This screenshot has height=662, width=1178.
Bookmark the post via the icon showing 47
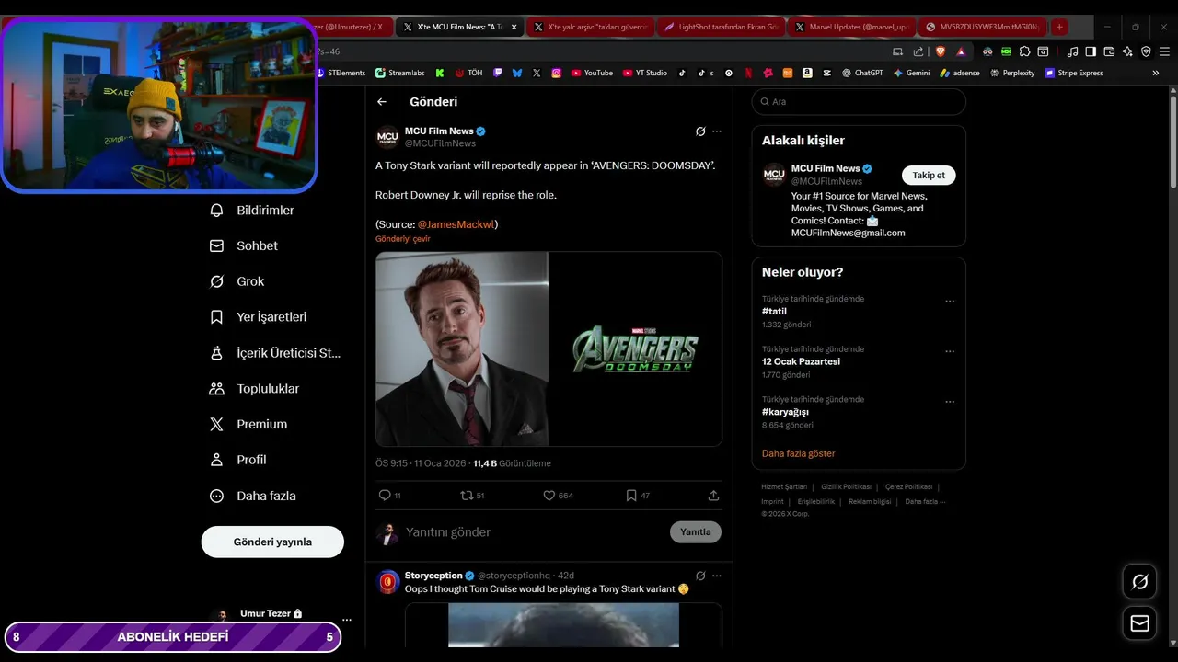(x=631, y=496)
